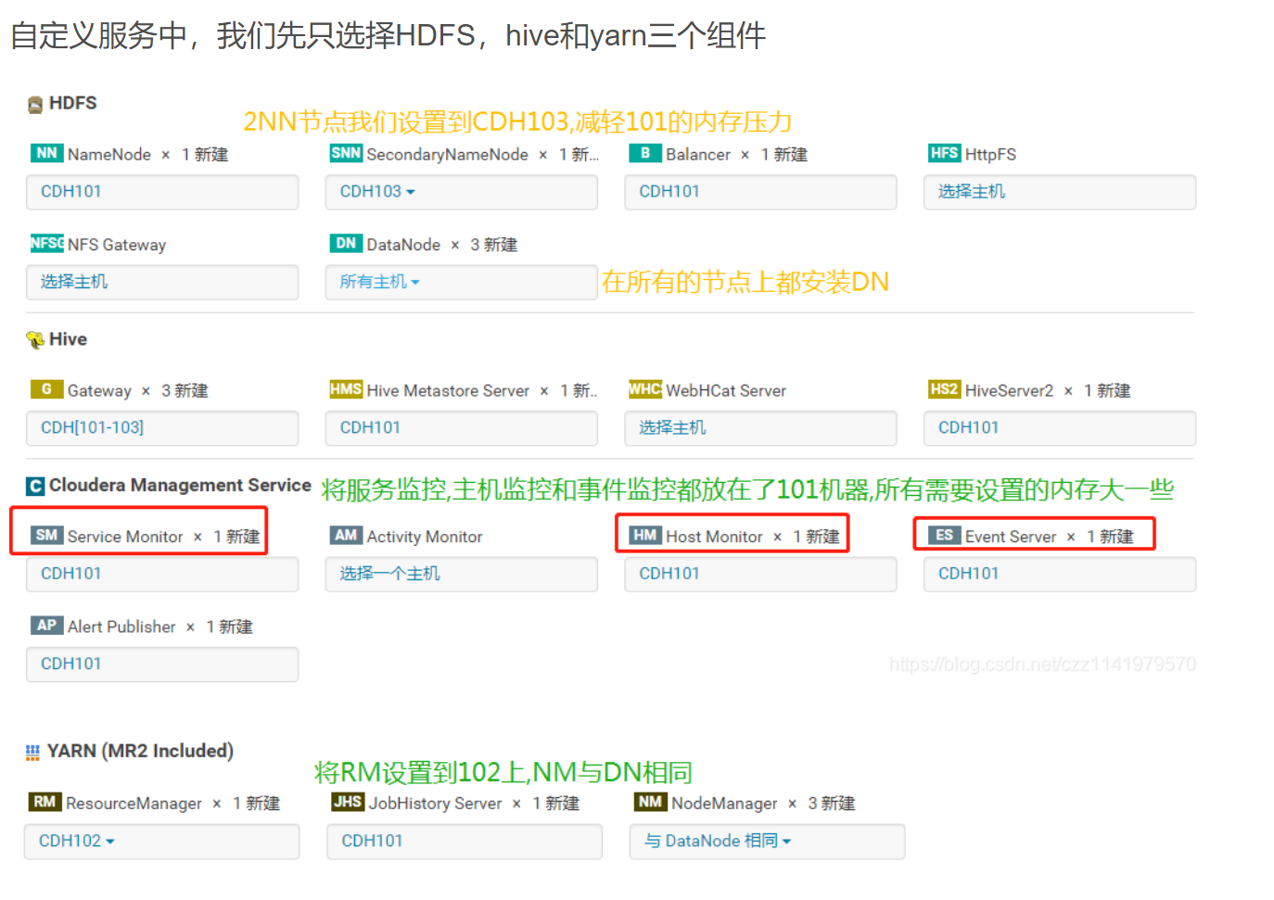Open DataNode 所有主机 dropdown
The width and height of the screenshot is (1274, 900).
(461, 282)
